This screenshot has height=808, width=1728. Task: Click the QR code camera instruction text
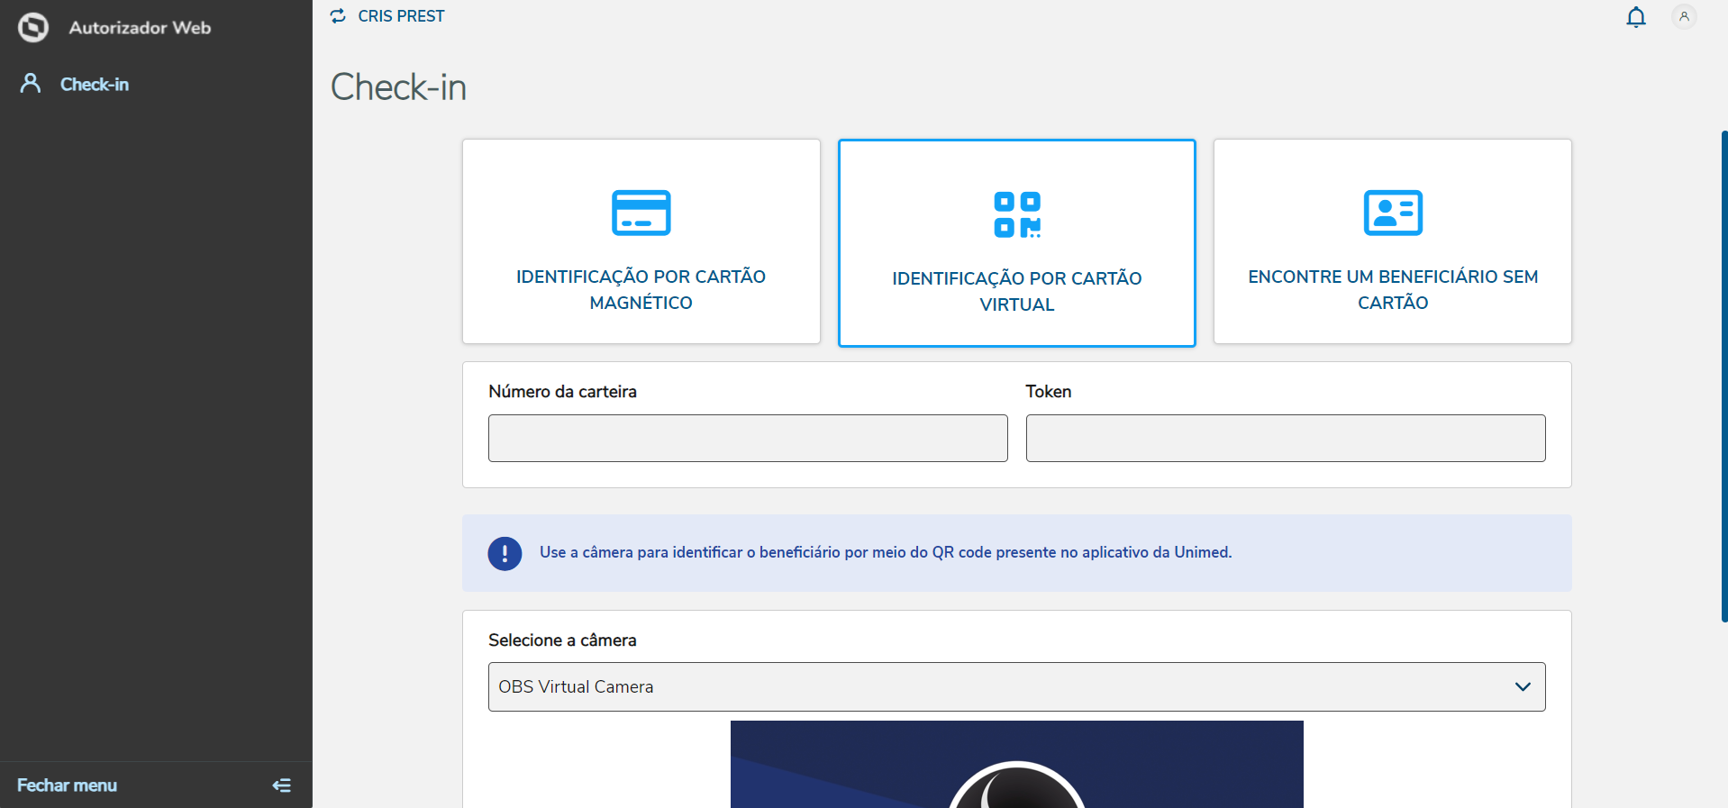(x=886, y=552)
